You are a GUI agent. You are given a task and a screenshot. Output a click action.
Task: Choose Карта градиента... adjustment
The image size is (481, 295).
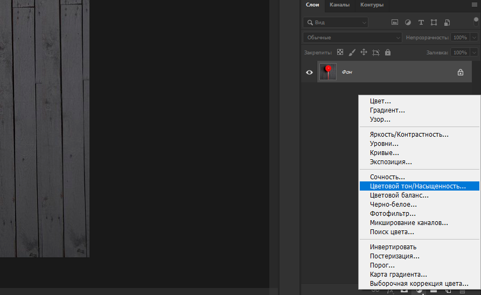420,275
